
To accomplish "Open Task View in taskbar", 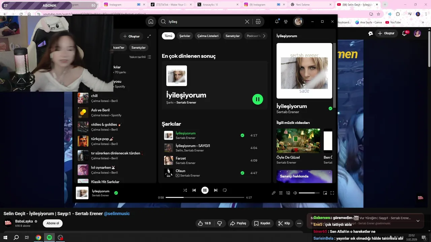I will click(27, 238).
